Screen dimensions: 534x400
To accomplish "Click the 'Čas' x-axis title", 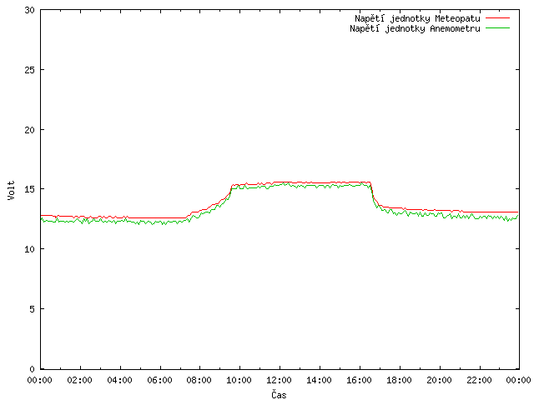I will click(279, 394).
